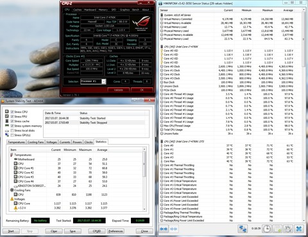Toggle the Stress cache checkbox
The width and height of the screenshot is (308, 237).
[x=12, y=121]
